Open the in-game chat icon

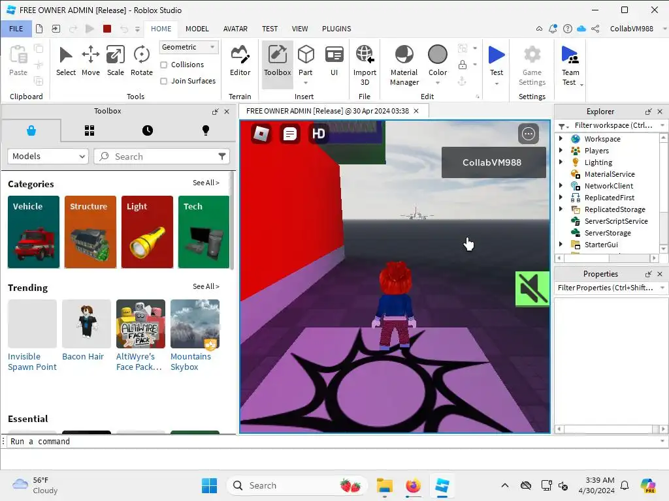289,134
